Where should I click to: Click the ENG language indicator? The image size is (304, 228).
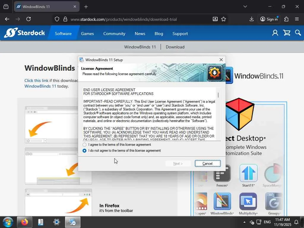[267, 222]
